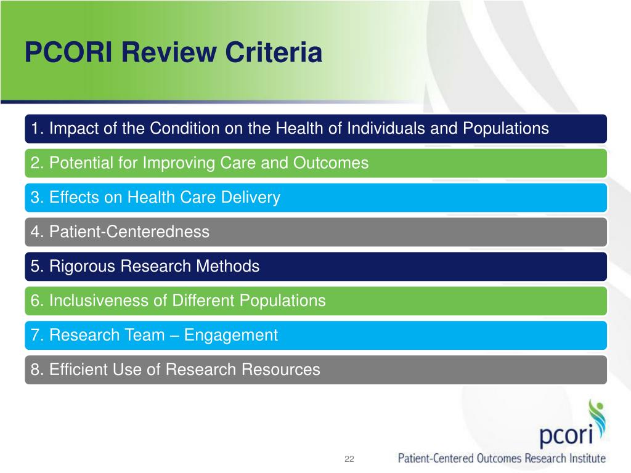Select criterion 2 Potential for Improving Care
The width and height of the screenshot is (631, 473).
tap(316, 163)
